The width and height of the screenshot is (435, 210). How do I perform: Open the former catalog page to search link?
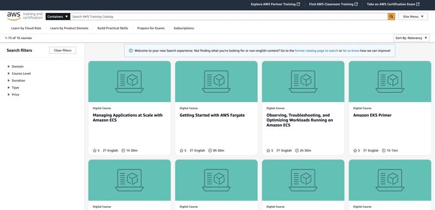(x=316, y=51)
